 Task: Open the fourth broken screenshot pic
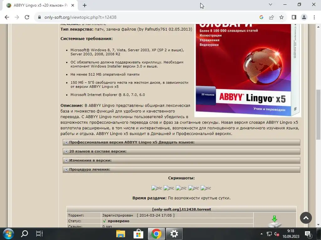(193, 188)
